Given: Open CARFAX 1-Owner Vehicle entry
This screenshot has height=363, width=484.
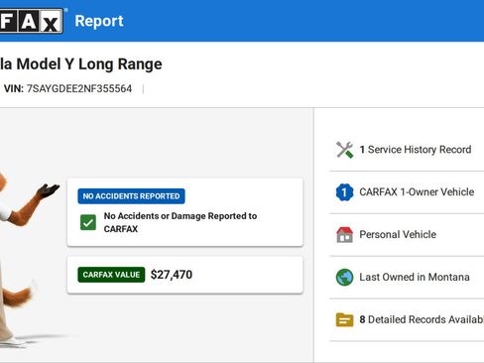Looking at the screenshot, I should [x=407, y=192].
